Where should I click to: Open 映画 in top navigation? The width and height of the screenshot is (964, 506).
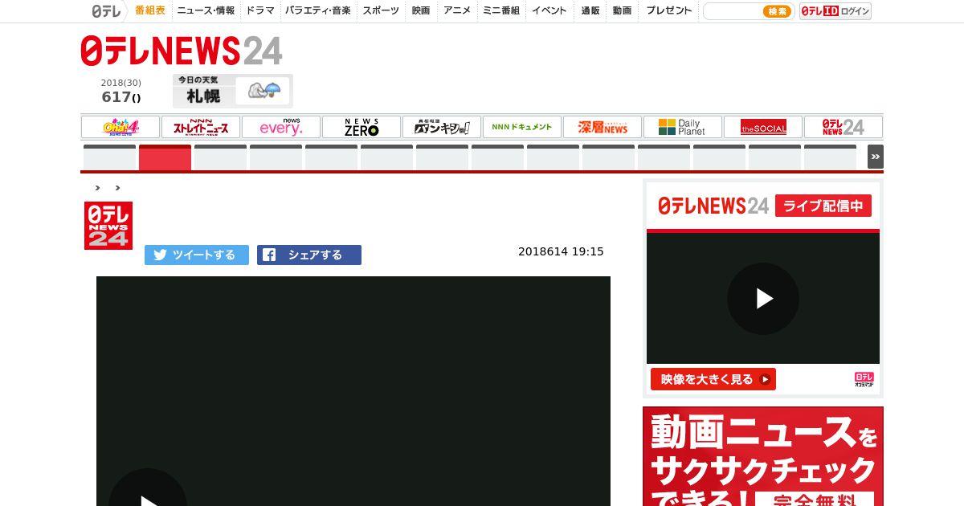(x=421, y=10)
